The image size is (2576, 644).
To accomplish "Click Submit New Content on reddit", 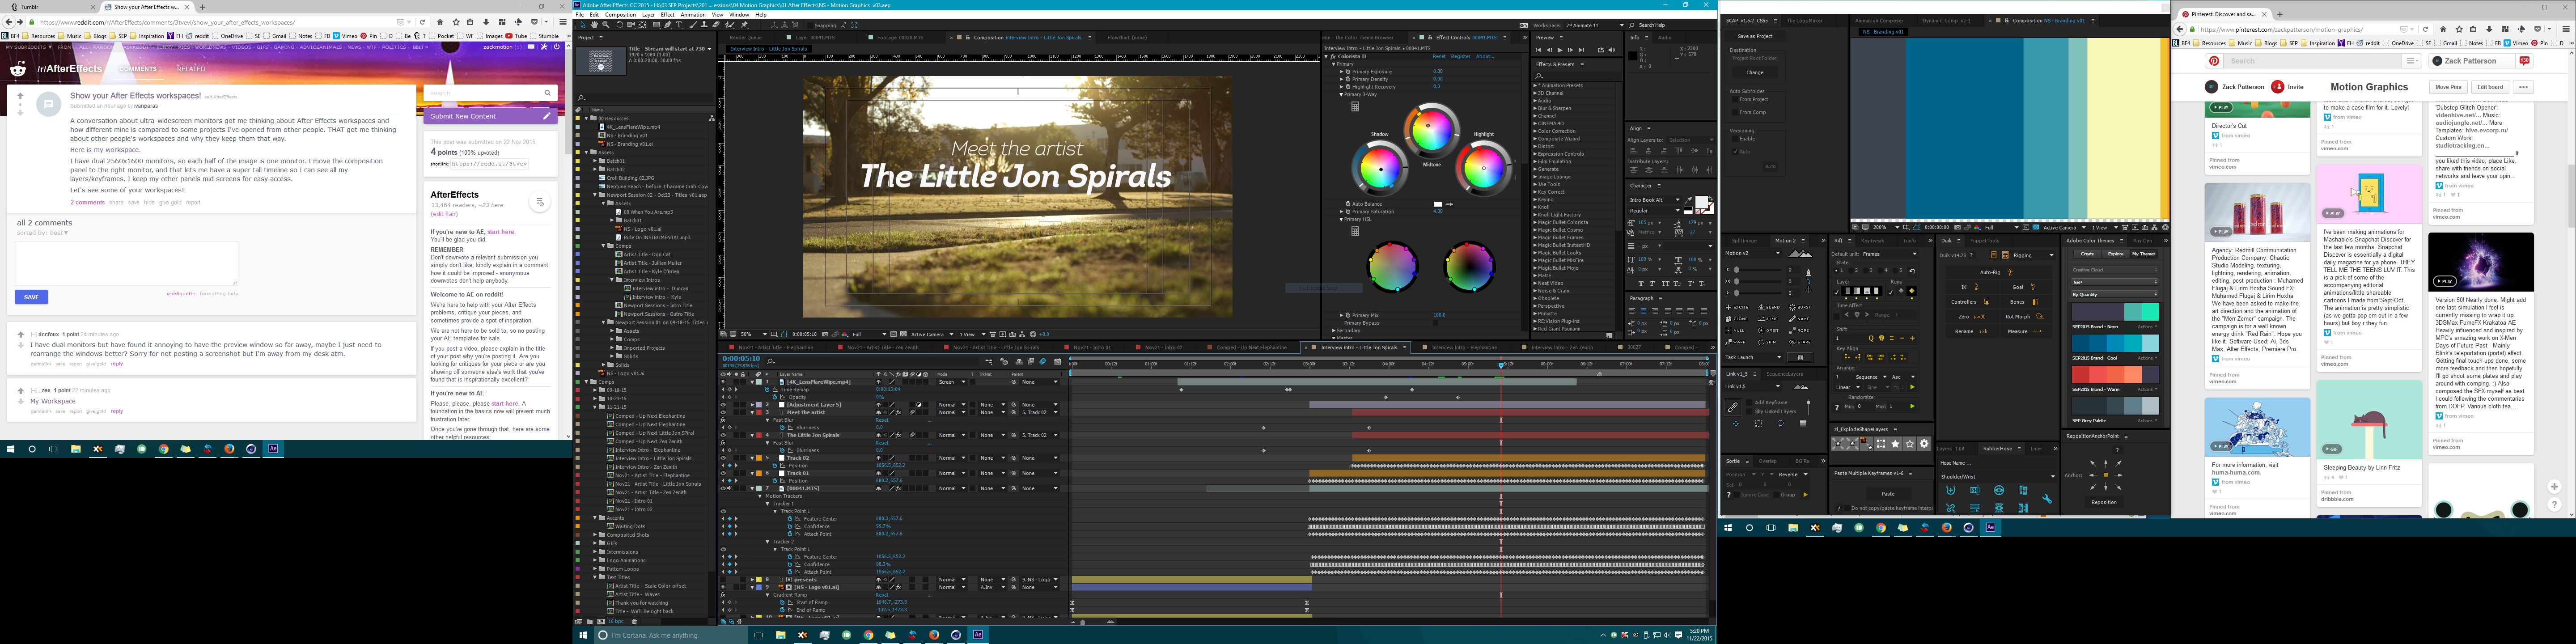I will click(490, 116).
